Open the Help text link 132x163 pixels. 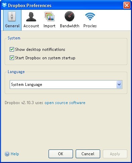pyautogui.click(x=15, y=154)
